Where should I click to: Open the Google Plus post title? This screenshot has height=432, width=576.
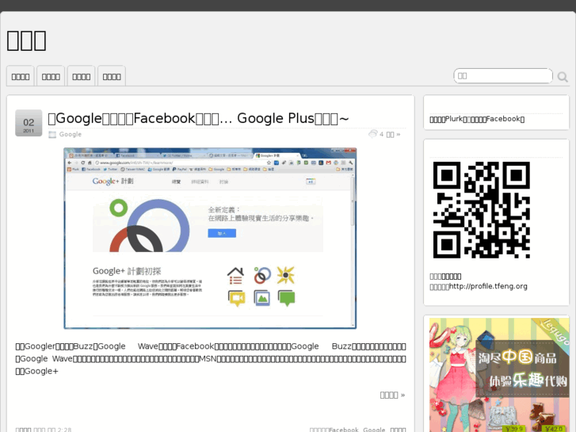[x=198, y=118]
